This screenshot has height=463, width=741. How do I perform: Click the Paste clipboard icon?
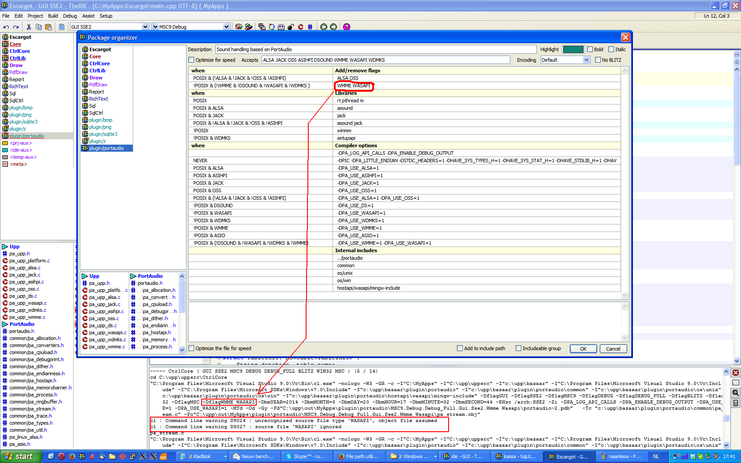pyautogui.click(x=49, y=27)
